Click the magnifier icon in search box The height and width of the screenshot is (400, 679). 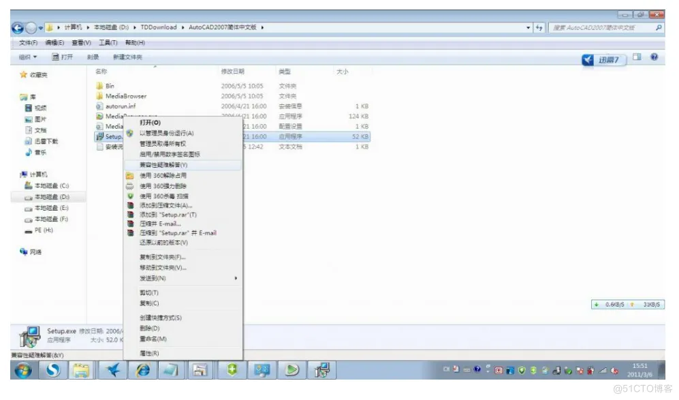point(659,28)
